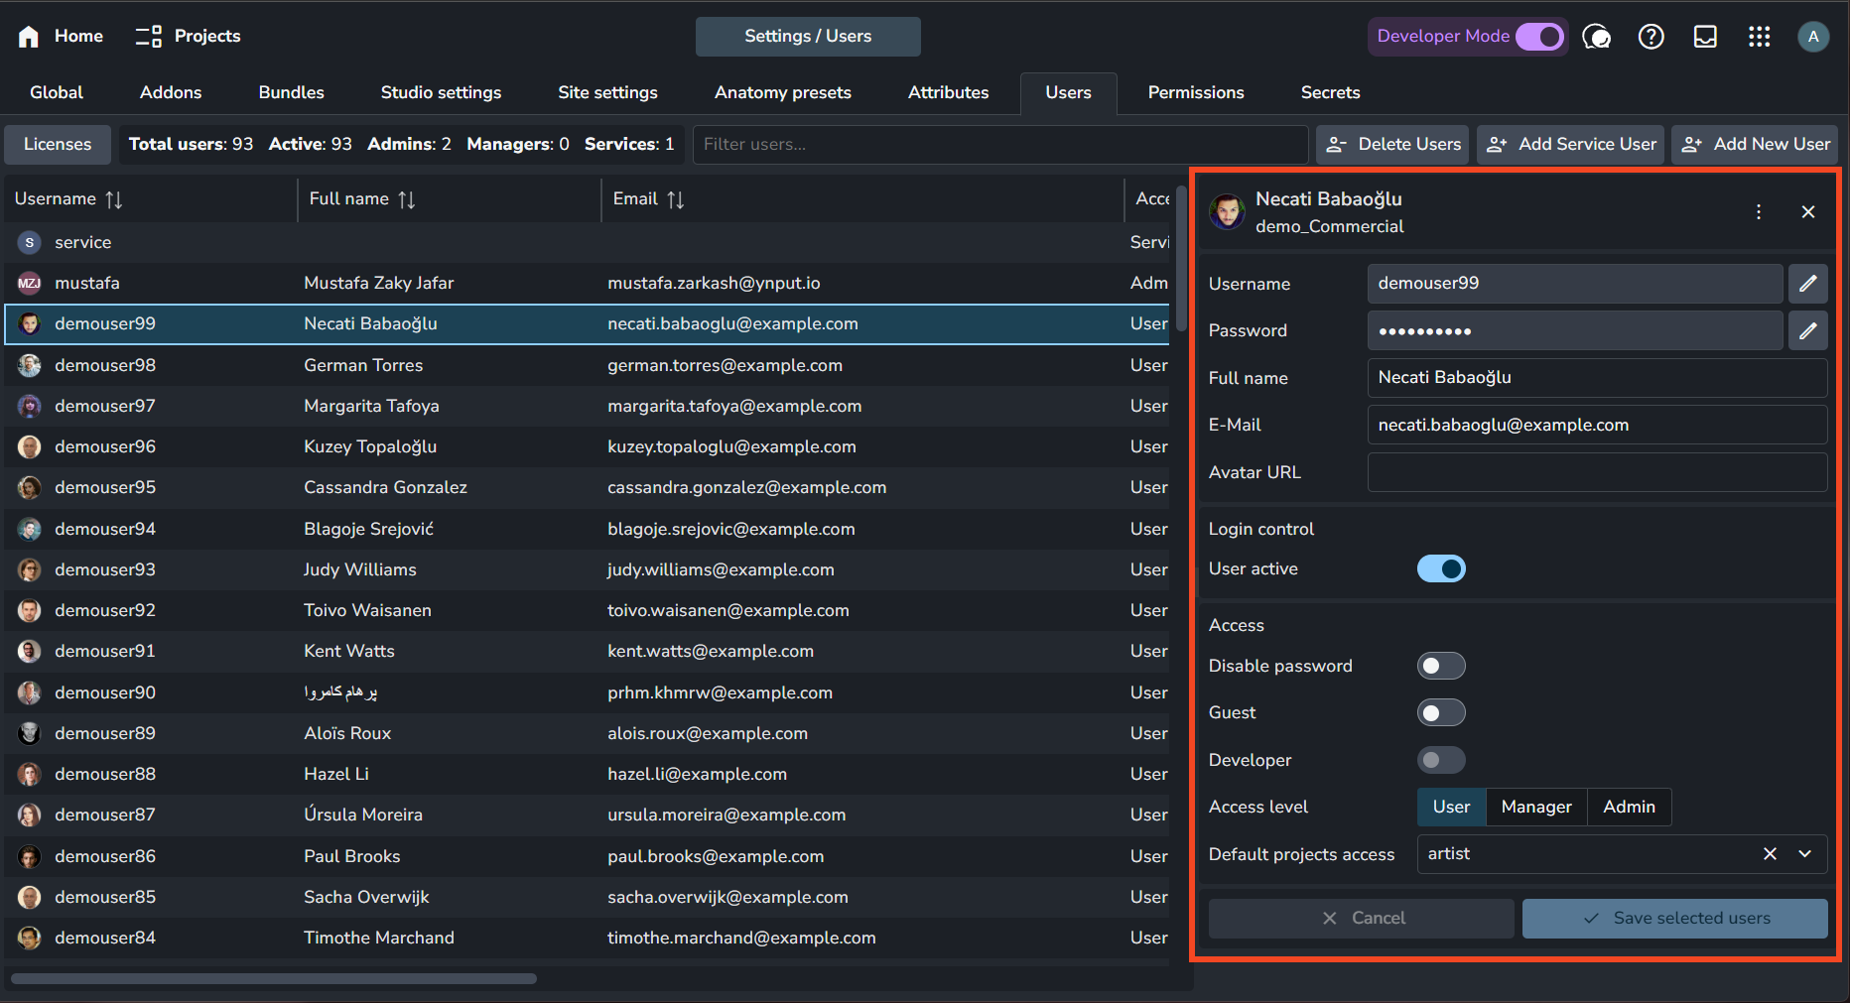Expand Default projects access dropdown
The height and width of the screenshot is (1003, 1850).
click(x=1804, y=854)
